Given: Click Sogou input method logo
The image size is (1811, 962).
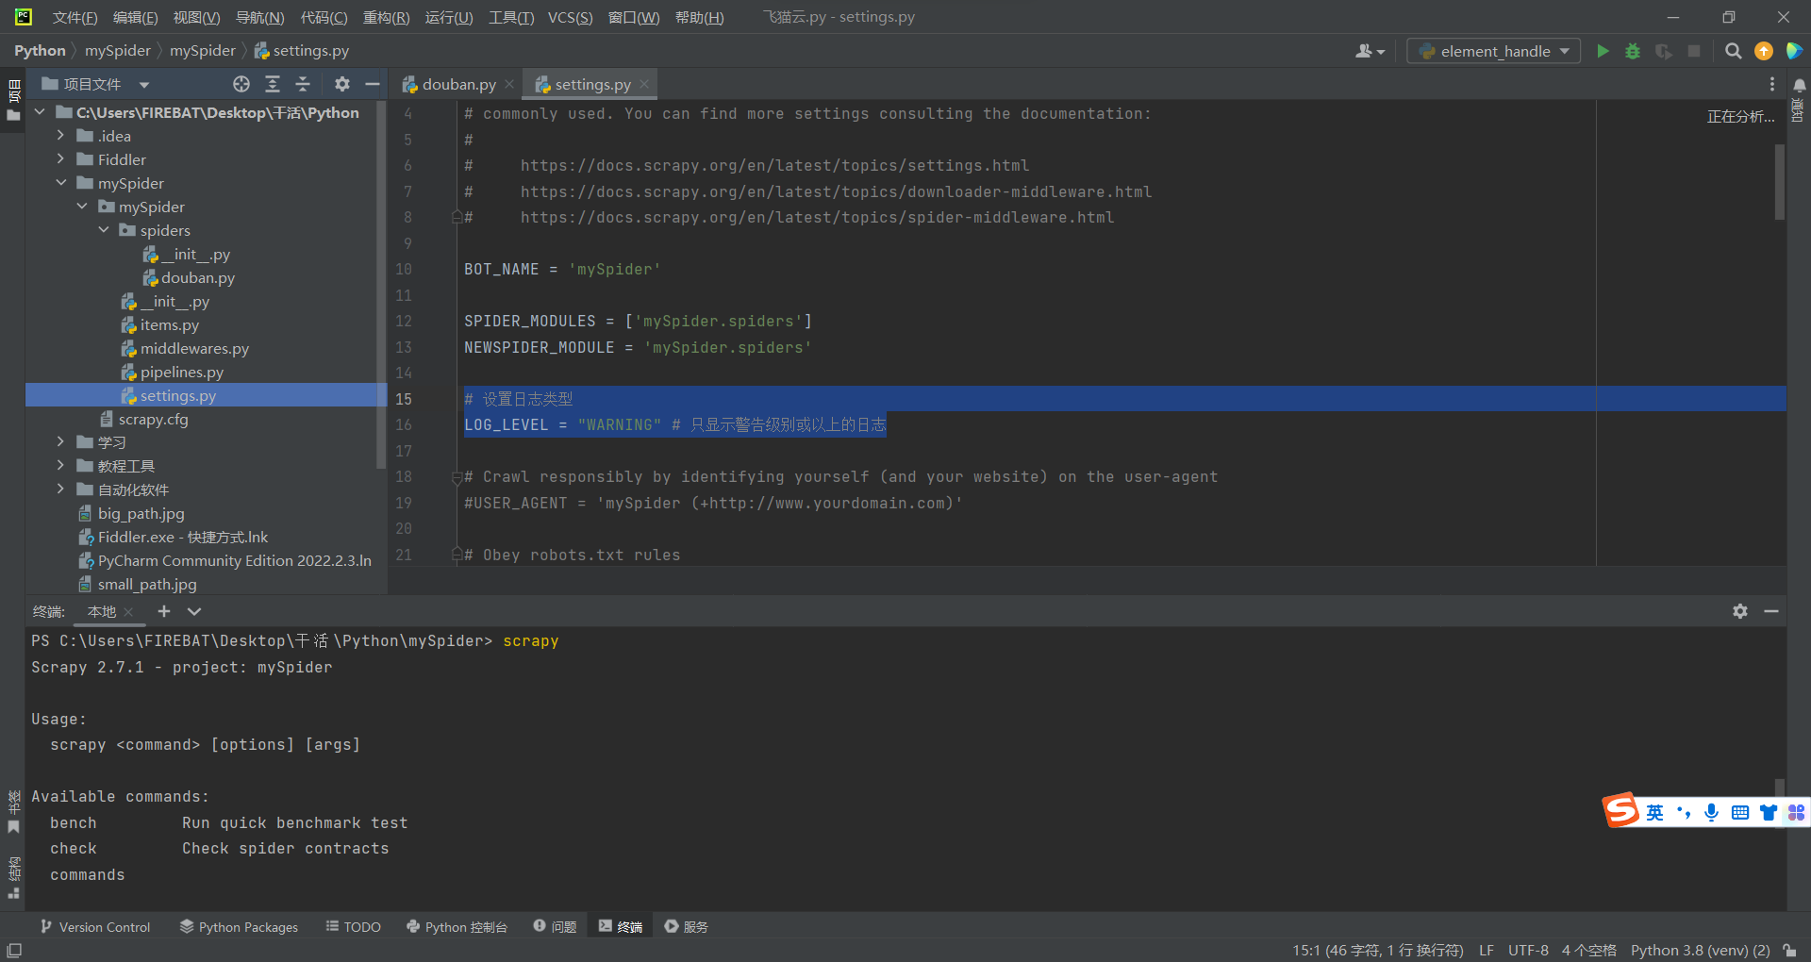Looking at the screenshot, I should (x=1621, y=810).
